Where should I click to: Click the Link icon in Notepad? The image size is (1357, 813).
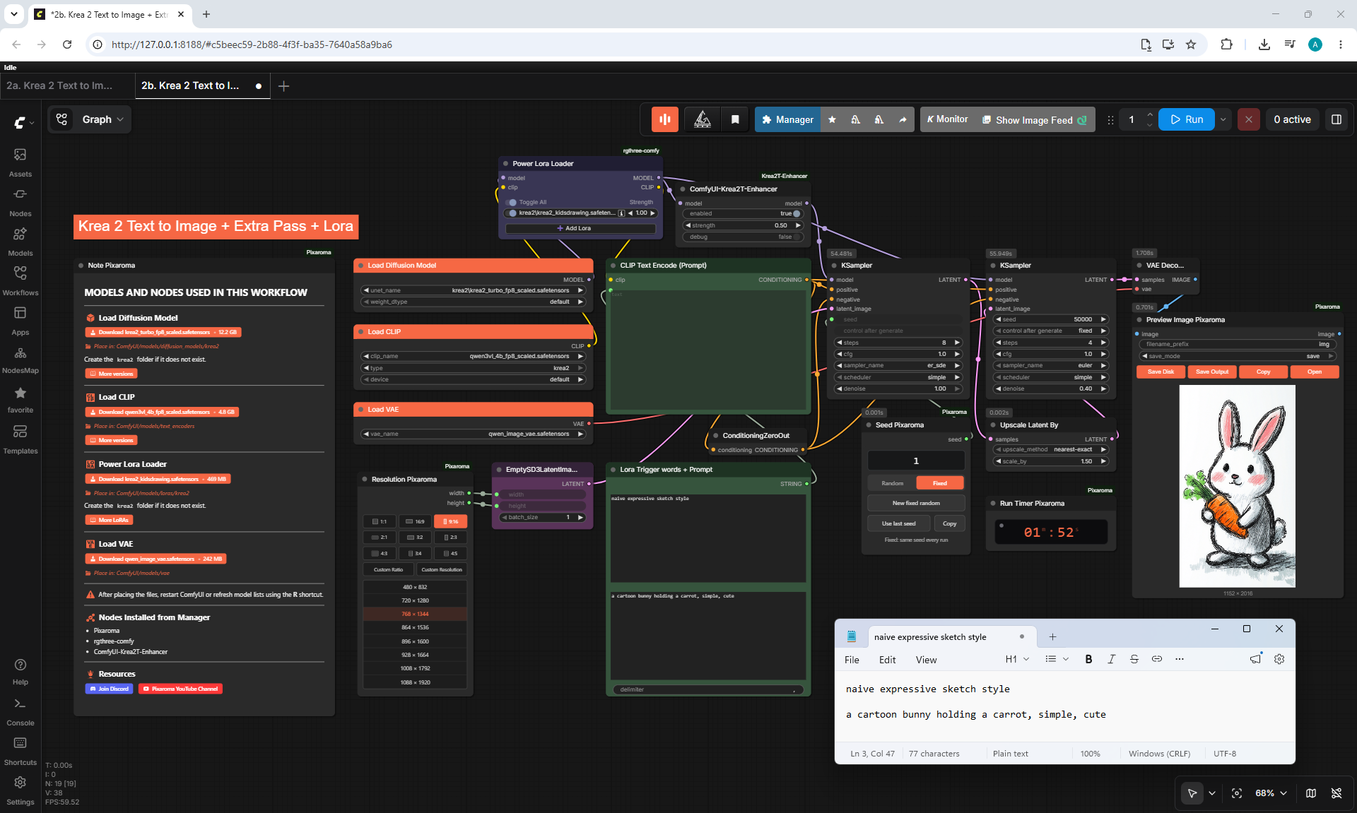coord(1156,659)
